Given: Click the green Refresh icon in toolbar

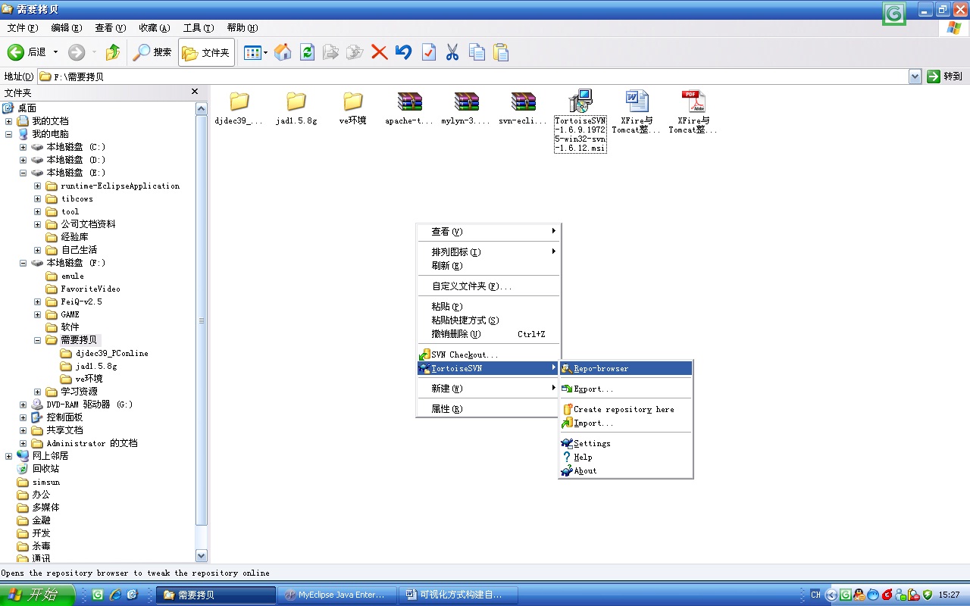Looking at the screenshot, I should (307, 52).
